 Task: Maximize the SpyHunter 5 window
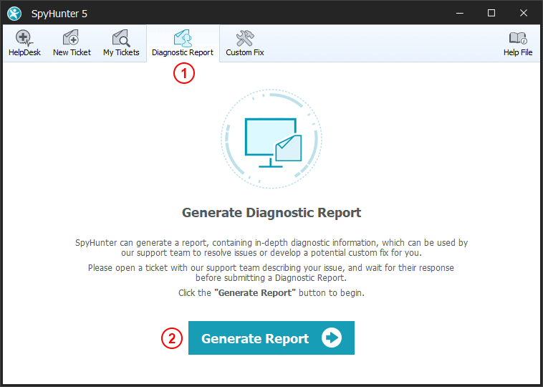[x=491, y=13]
